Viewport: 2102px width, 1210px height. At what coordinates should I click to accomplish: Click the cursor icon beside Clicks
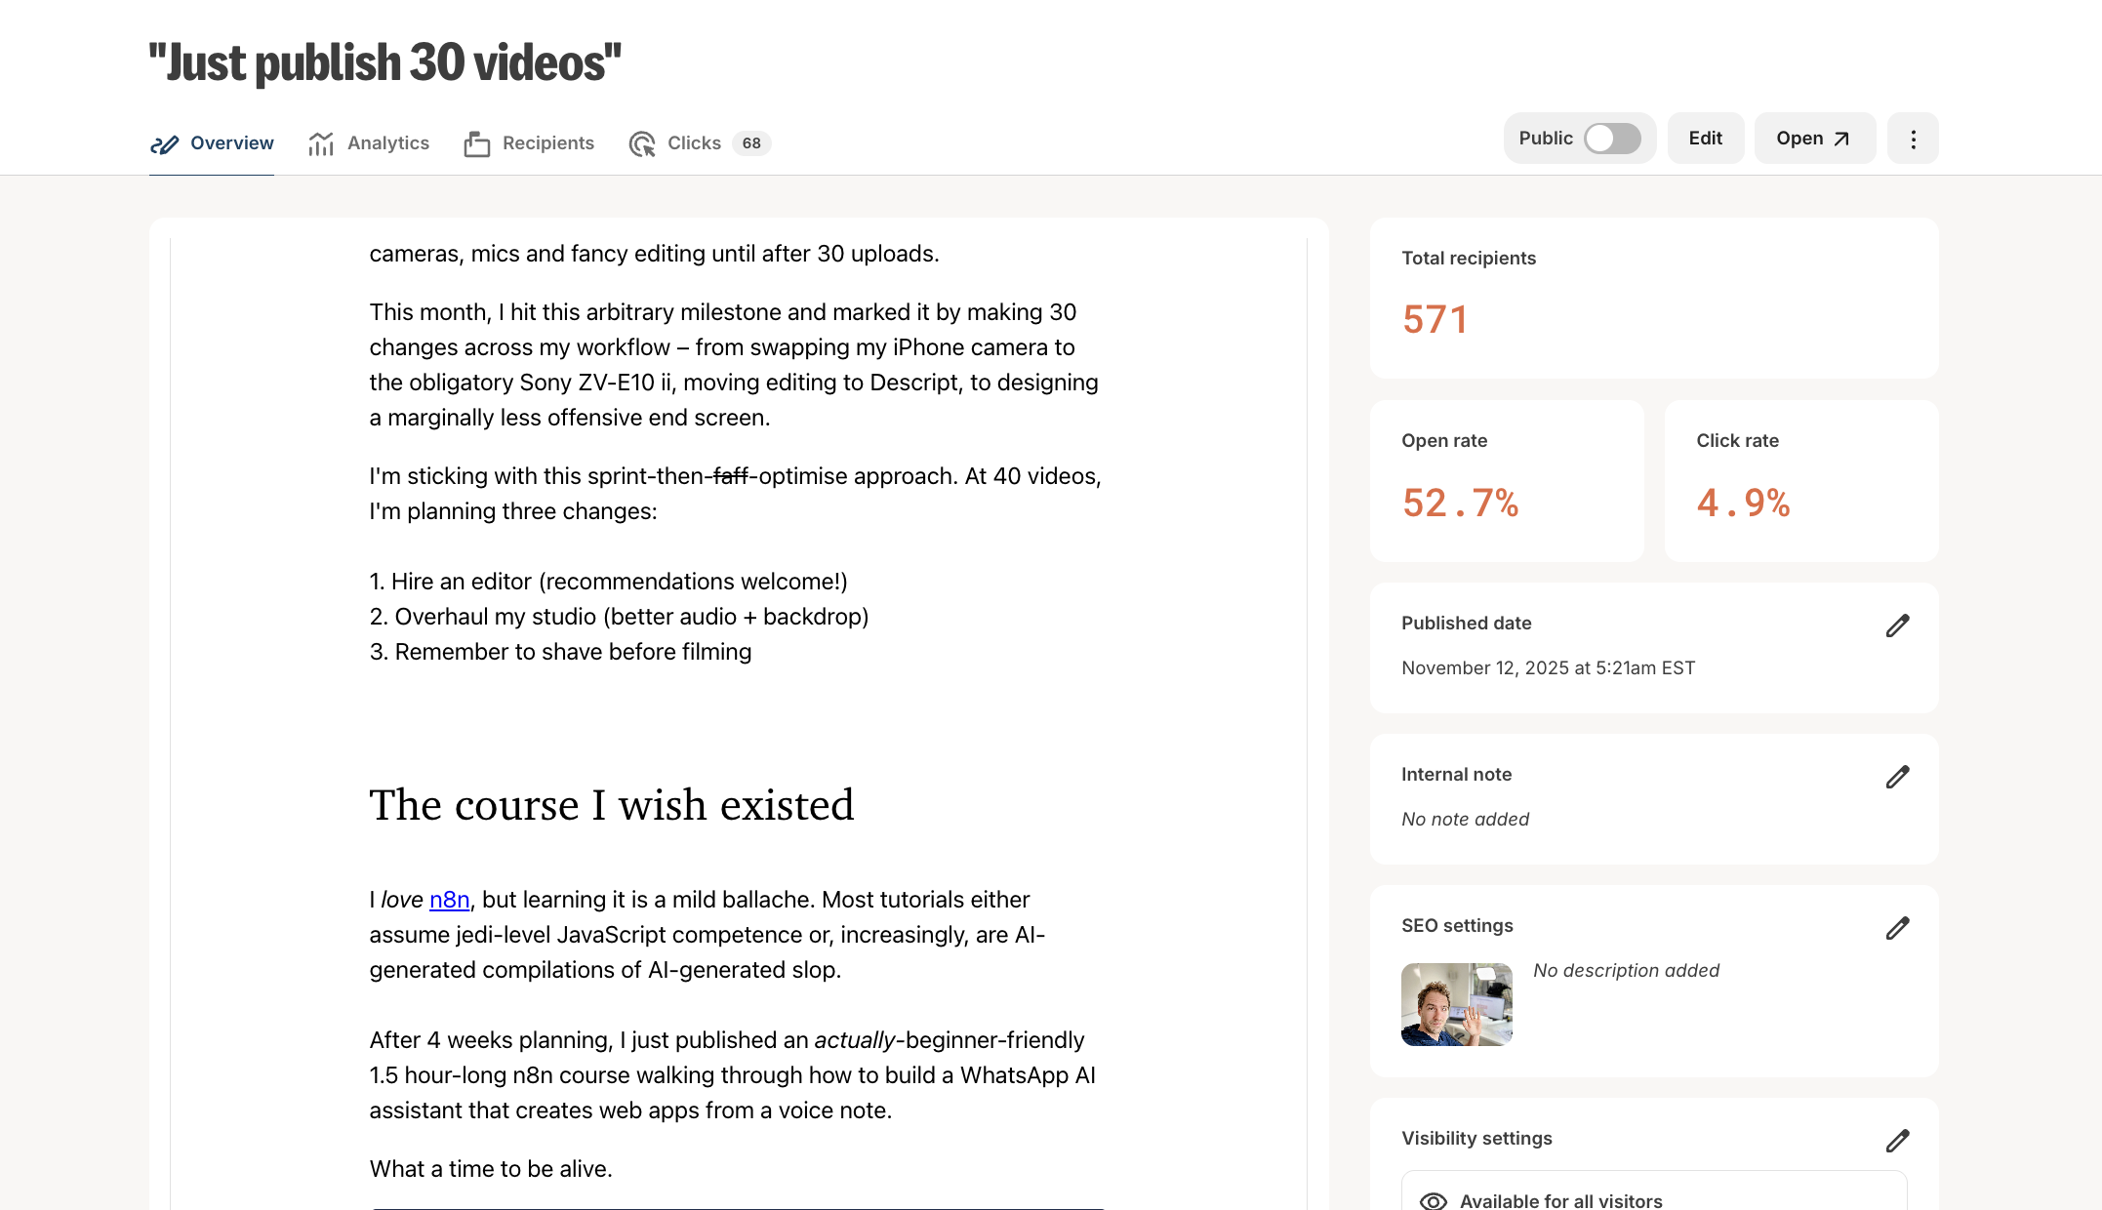642,143
